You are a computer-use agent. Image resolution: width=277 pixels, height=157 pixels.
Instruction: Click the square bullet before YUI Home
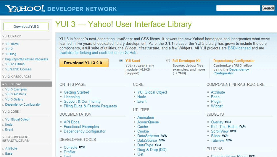pyautogui.click(x=3, y=44)
